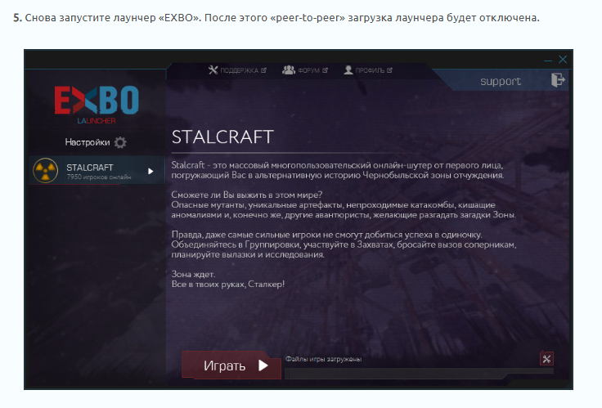
Task: Expand STALCRAFT entry with arrow
Action: [x=150, y=171]
